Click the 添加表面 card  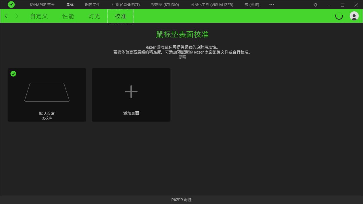click(131, 95)
